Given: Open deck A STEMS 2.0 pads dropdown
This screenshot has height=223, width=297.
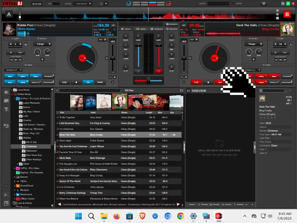Looking at the screenshot, I should (13, 70).
